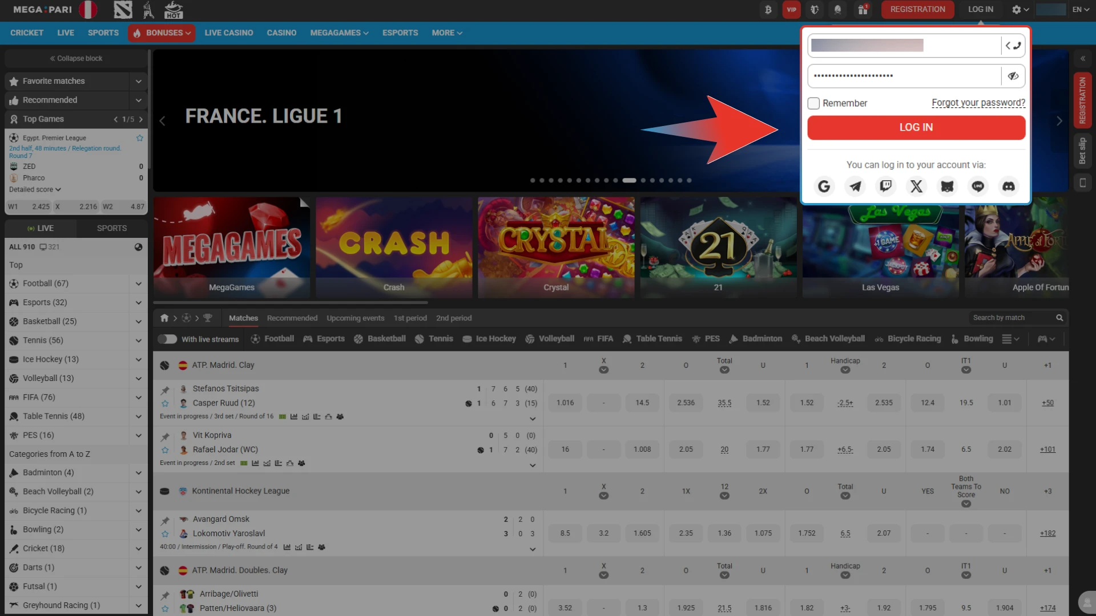1096x616 pixels.
Task: Pin the Avangard Omsk match
Action: coord(165,521)
